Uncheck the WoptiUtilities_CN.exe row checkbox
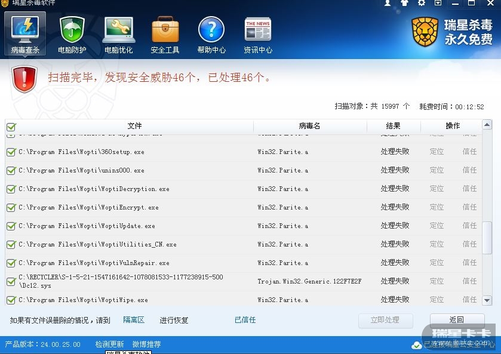501x354 pixels. 11,245
